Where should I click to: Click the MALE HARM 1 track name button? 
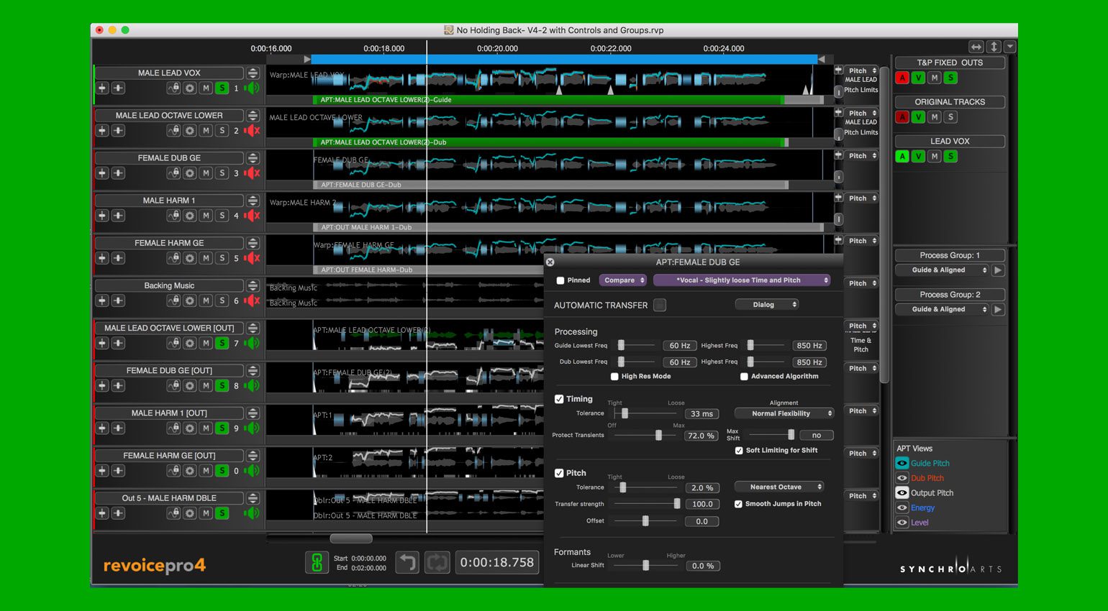169,201
